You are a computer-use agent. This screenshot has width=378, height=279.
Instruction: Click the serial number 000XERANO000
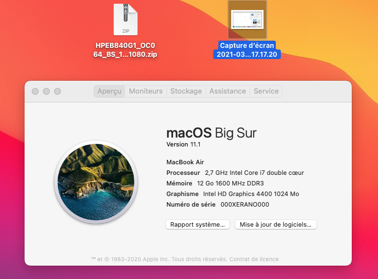(245, 204)
